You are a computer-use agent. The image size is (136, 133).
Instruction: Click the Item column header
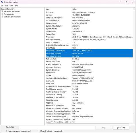59,9
